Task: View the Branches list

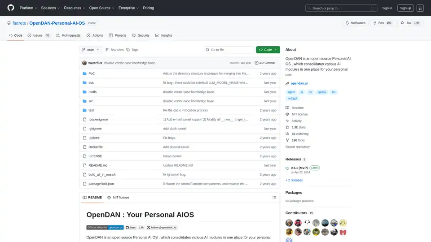Action: point(114,50)
